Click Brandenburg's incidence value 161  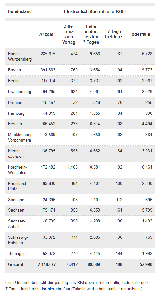coord(119,92)
